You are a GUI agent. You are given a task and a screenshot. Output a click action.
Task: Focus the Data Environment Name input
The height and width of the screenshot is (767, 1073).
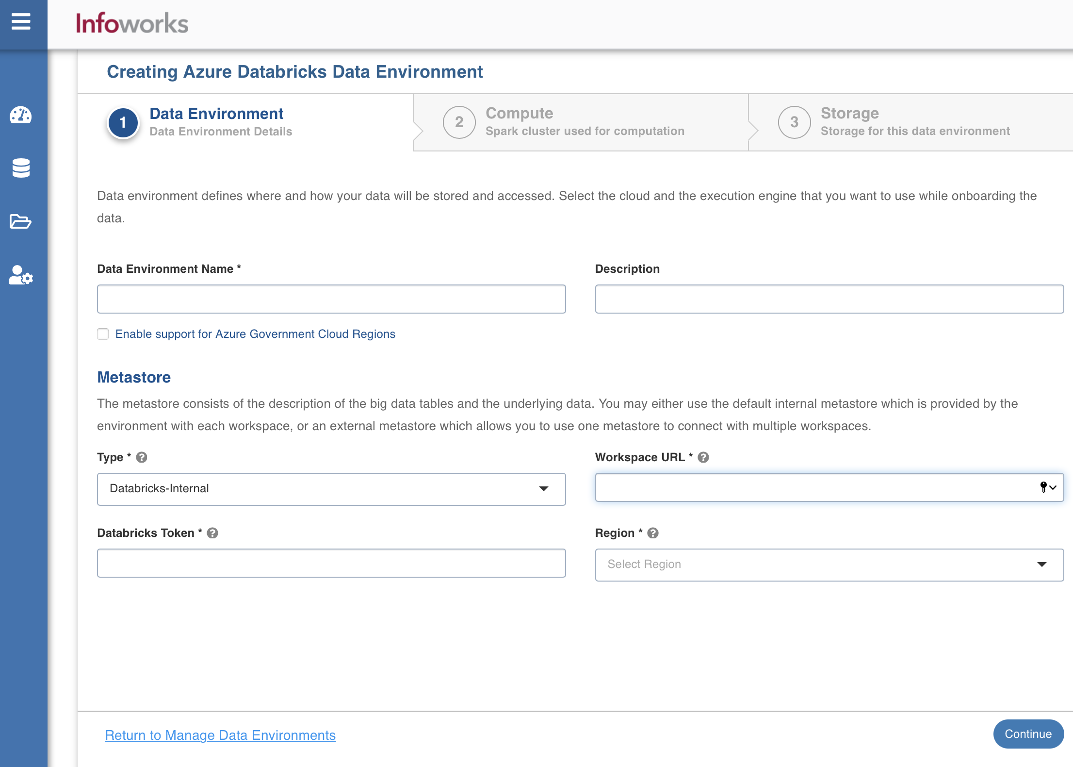click(331, 299)
